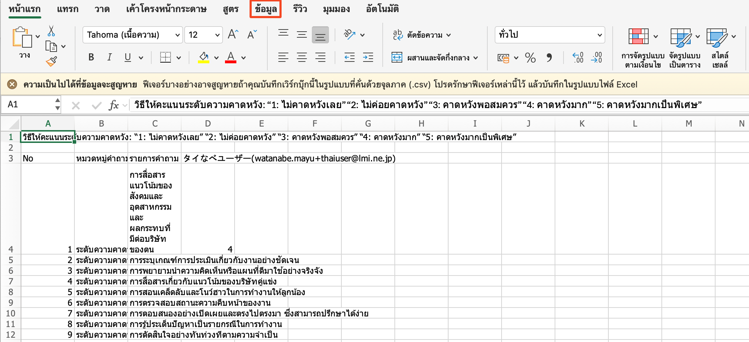
Task: Toggle Underline formatting
Action: [127, 57]
